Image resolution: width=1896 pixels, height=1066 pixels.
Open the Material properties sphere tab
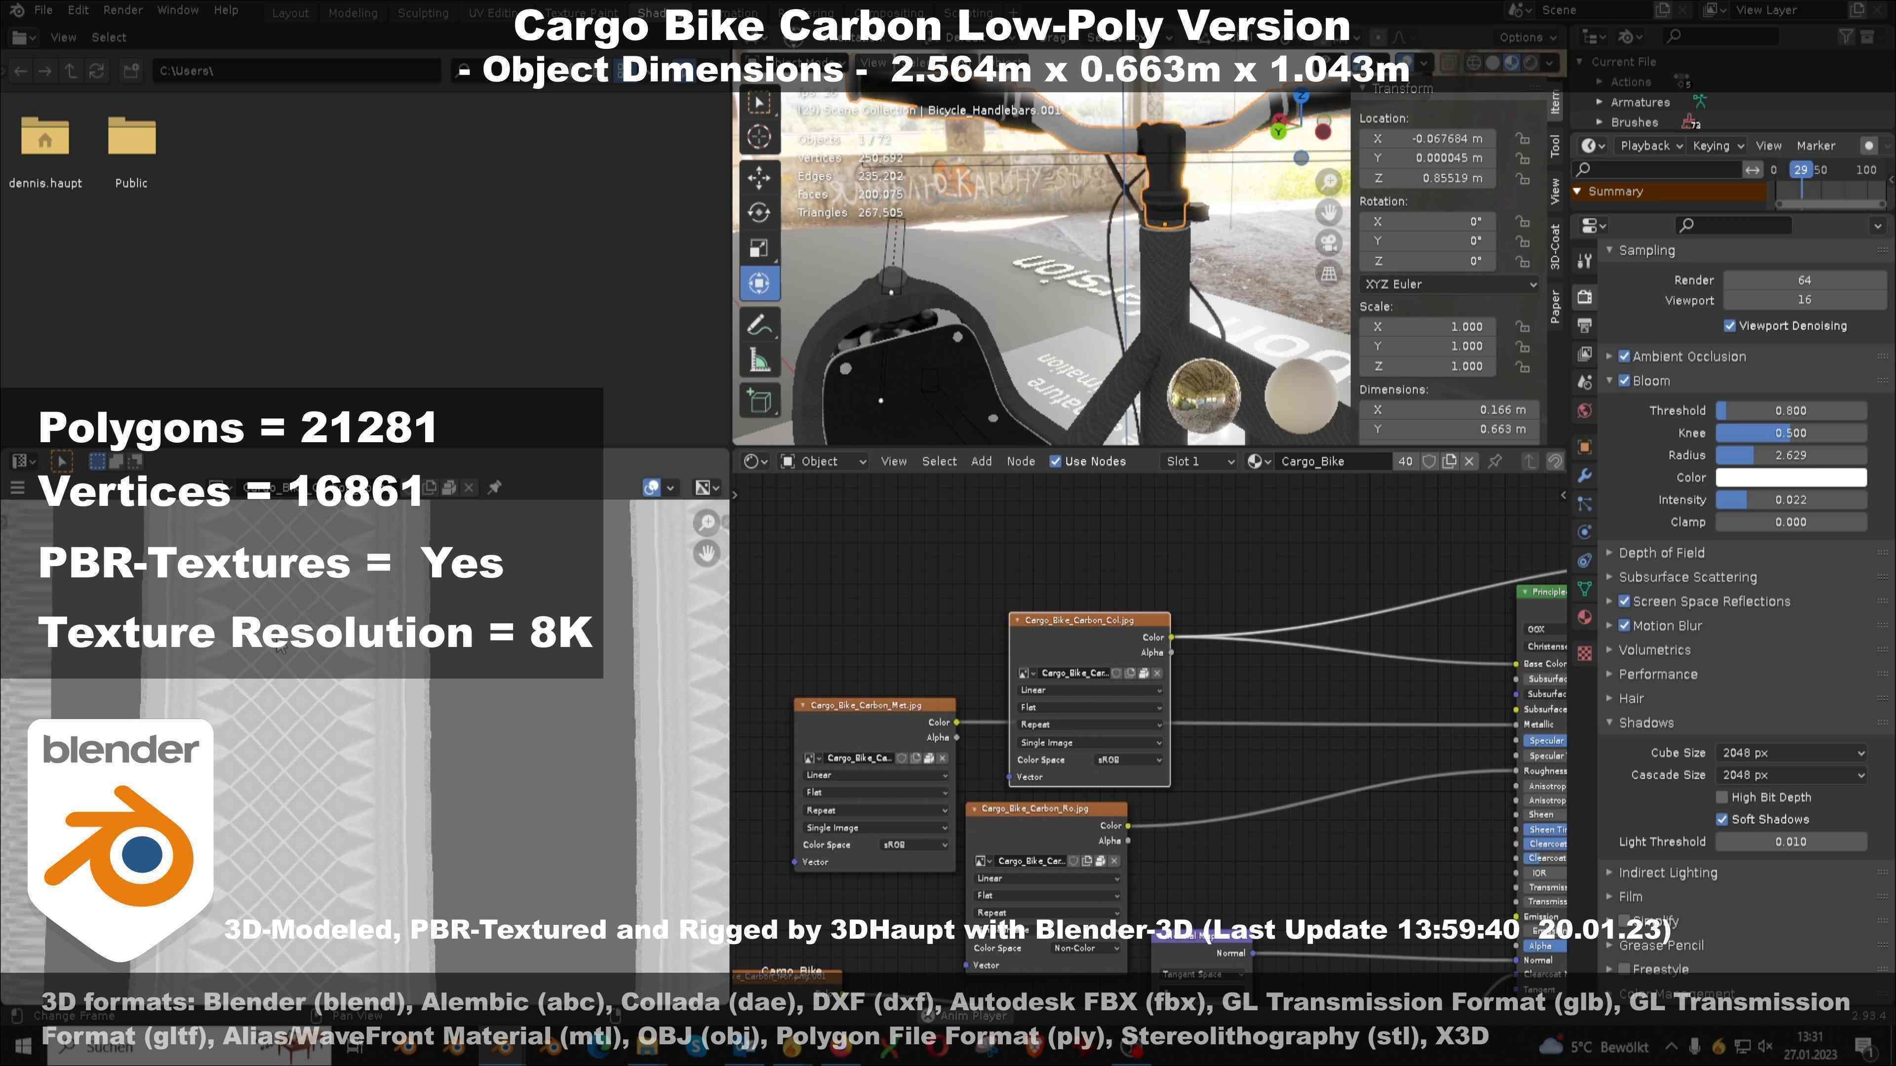coord(1584,616)
